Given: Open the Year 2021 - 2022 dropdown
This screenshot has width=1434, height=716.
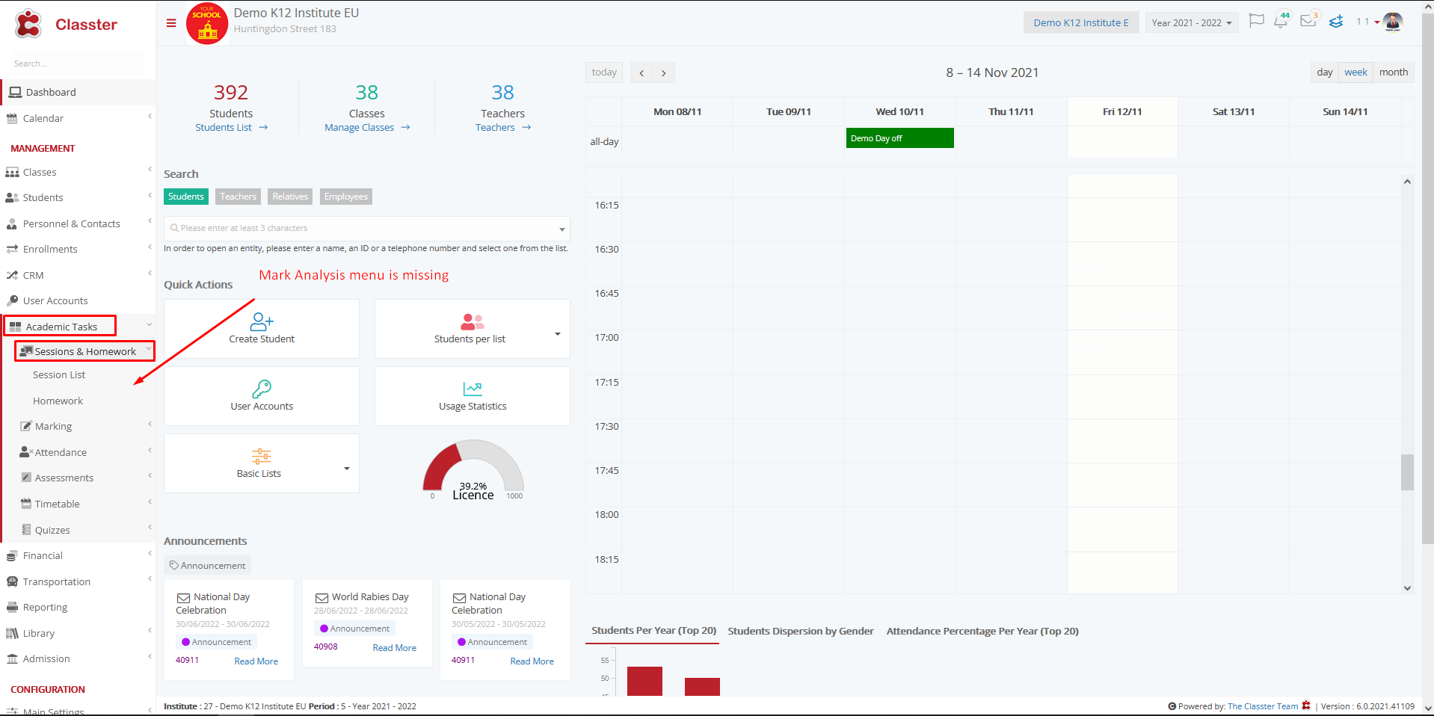Looking at the screenshot, I should tap(1192, 22).
